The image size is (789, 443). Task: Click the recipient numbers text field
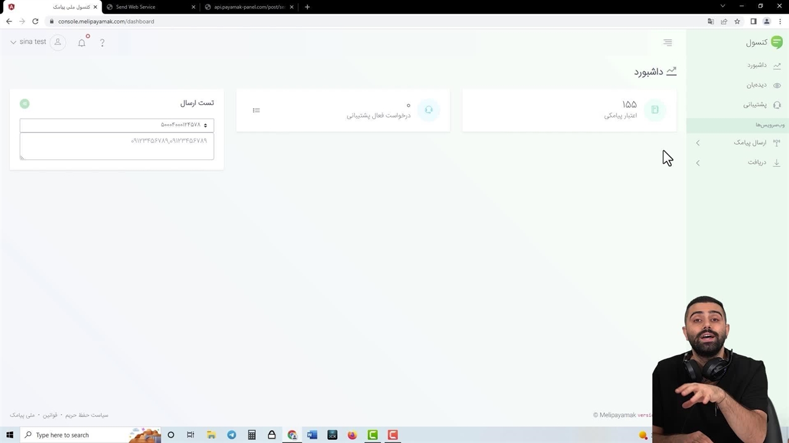117,146
